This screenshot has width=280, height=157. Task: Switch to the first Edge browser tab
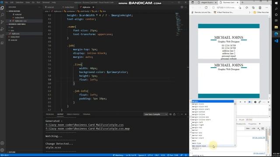[207, 3]
